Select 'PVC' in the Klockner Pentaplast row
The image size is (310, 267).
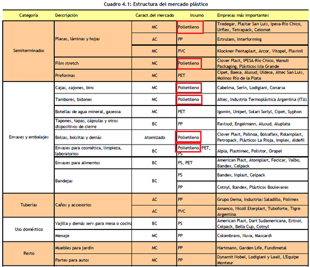point(181,51)
